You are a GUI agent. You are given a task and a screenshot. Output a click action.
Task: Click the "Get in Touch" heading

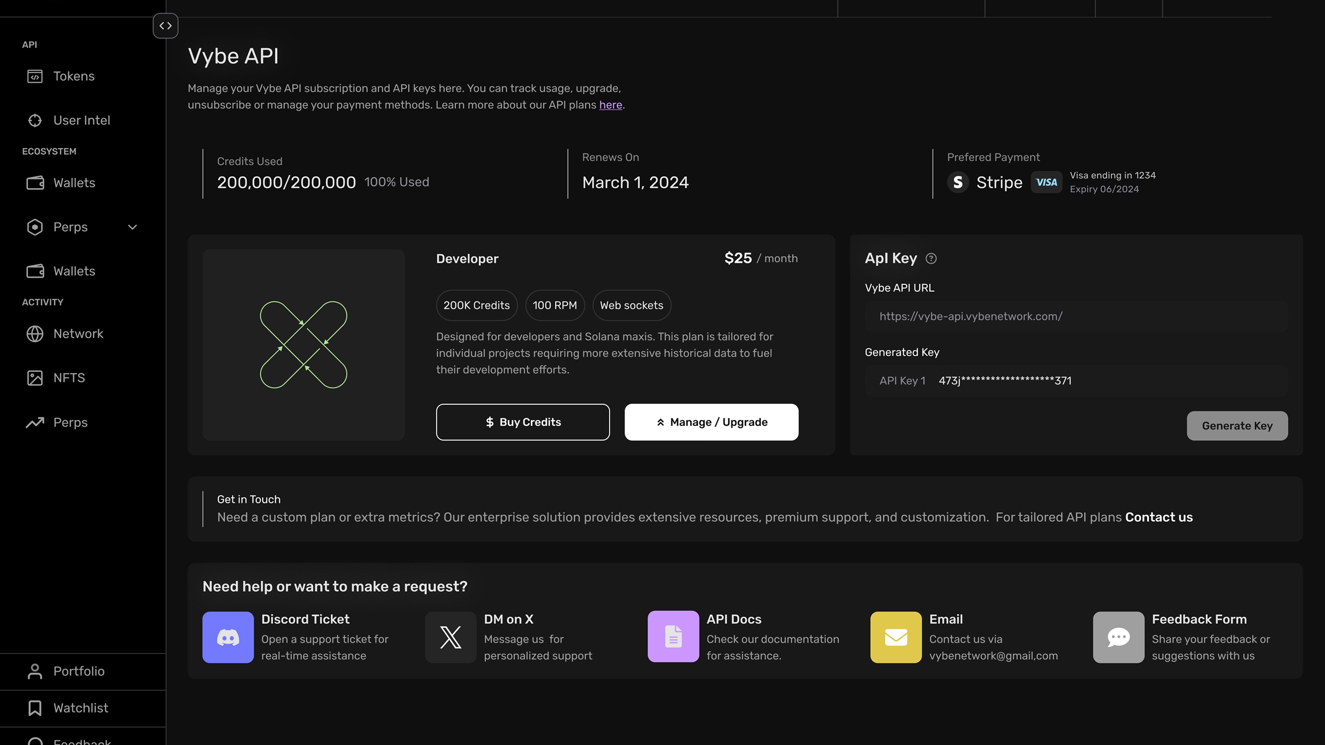(249, 500)
